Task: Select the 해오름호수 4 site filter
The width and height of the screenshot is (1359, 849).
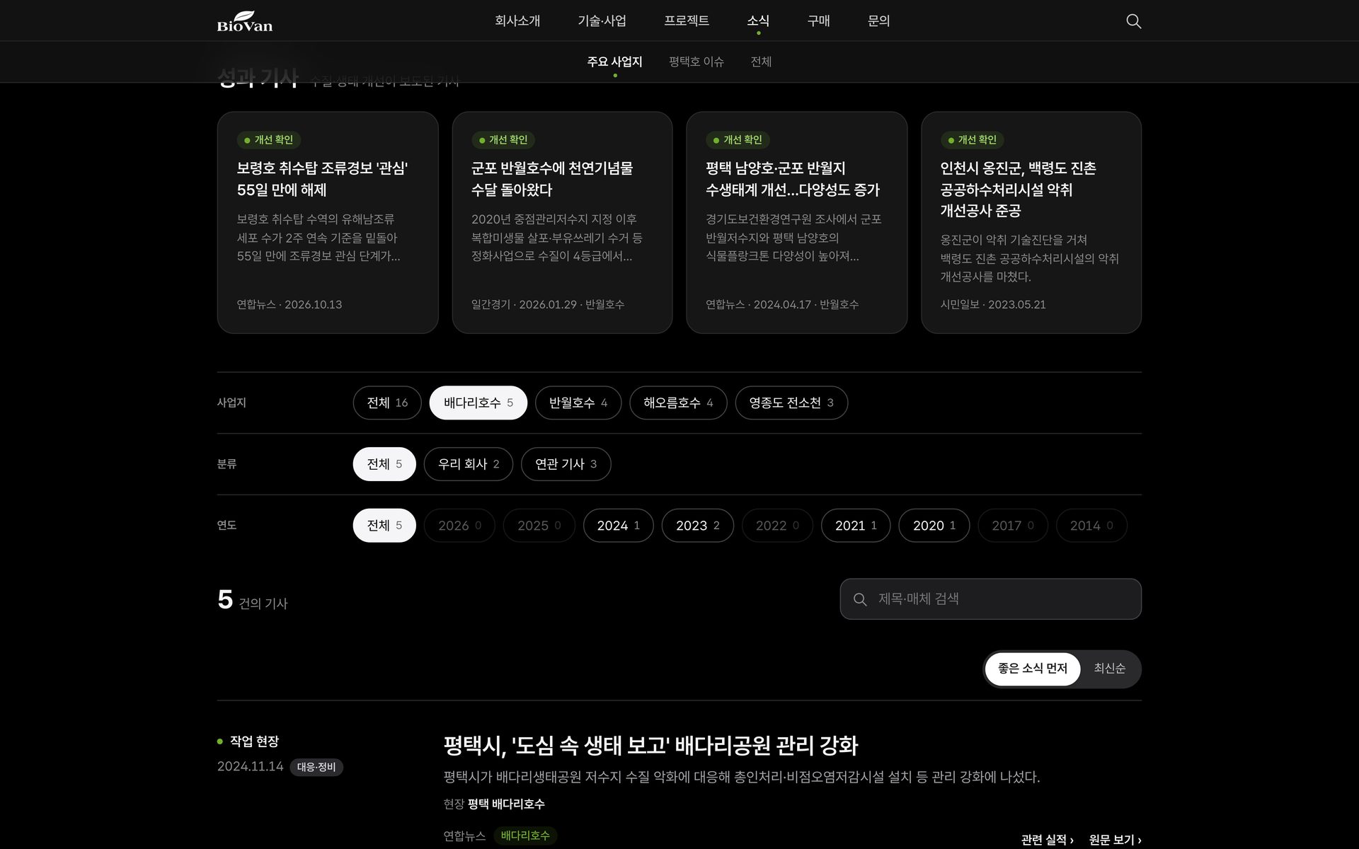Action: [x=678, y=403]
